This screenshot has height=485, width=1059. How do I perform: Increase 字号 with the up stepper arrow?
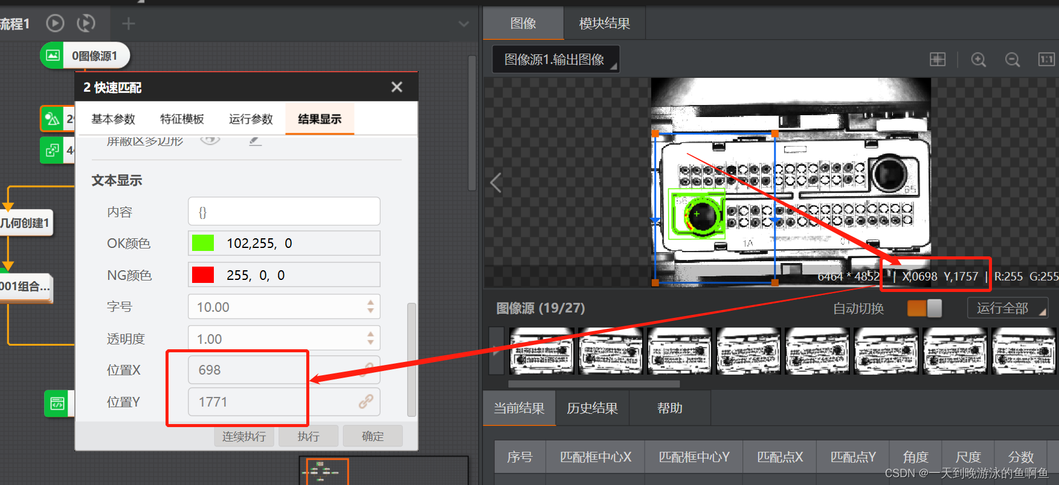tap(370, 302)
